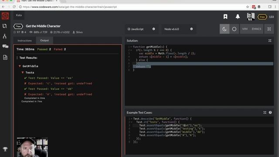Screen dimensions: 279x157
Task: Click the "Expected: 'A'" failed result
Action: (58, 94)
